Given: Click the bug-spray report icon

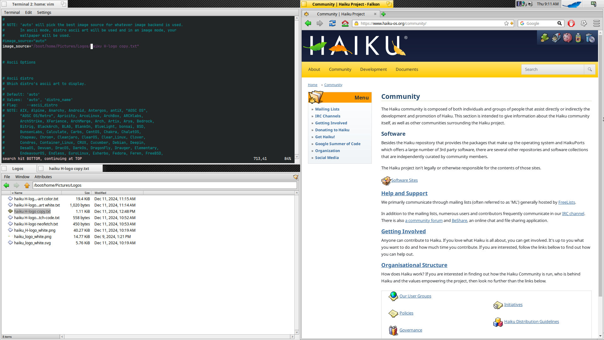Looking at the screenshot, I should [579, 38].
